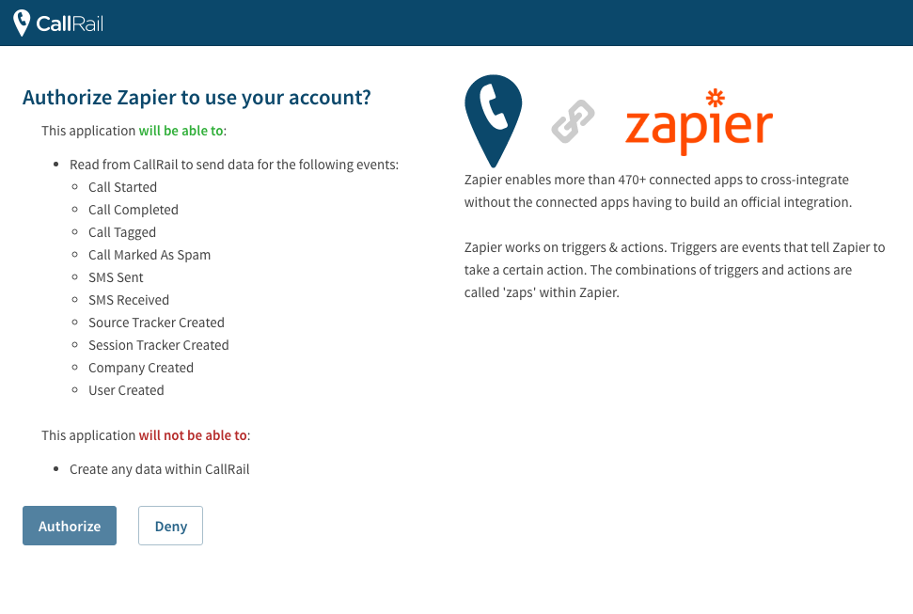
Task: Select the Deny button
Action: click(170, 526)
